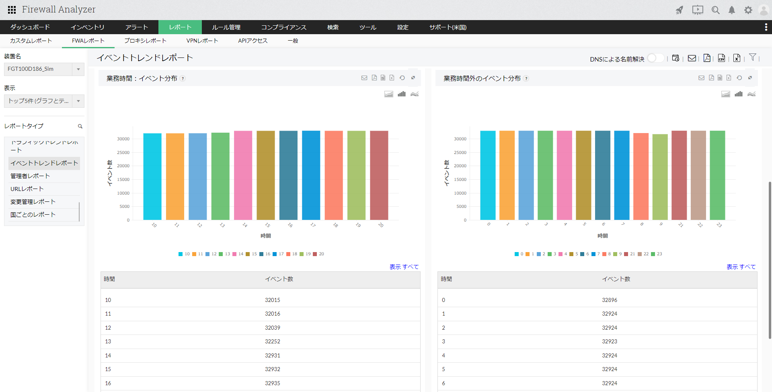The width and height of the screenshot is (772, 392).
Task: Click the bar for hour 16
Action: click(x=288, y=175)
